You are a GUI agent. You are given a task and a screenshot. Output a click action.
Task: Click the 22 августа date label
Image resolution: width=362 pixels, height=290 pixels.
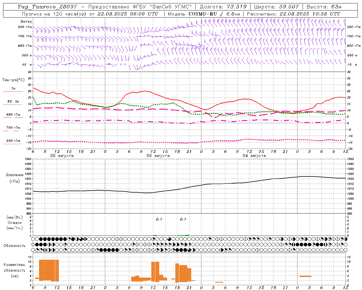pos(62,156)
